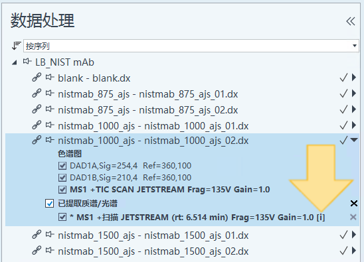This screenshot has width=364, height=262.
Task: Click injection icon of nistmab_1000_ajs_01.dx
Action: [x=50, y=125]
